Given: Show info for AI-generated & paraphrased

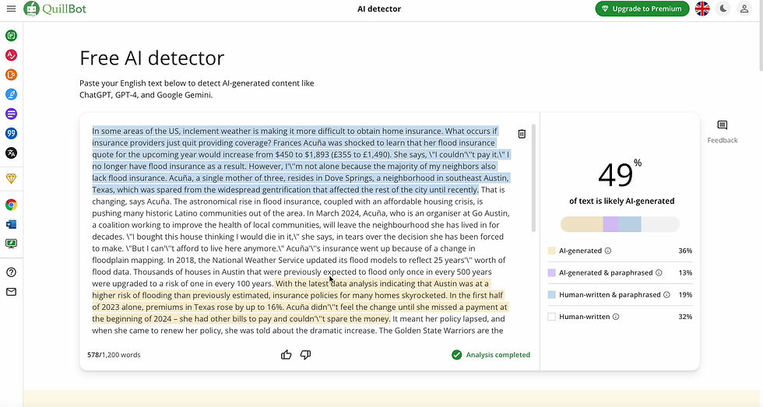Looking at the screenshot, I should coord(659,273).
